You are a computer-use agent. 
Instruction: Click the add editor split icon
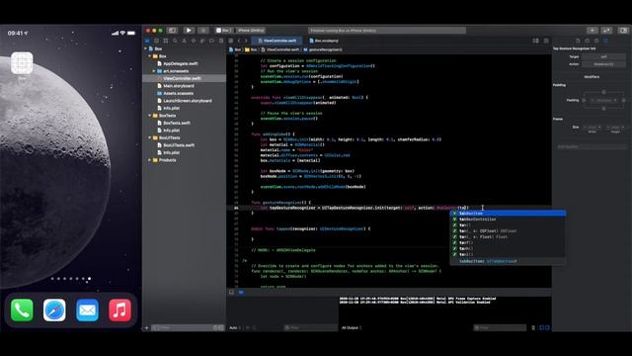tap(546, 41)
